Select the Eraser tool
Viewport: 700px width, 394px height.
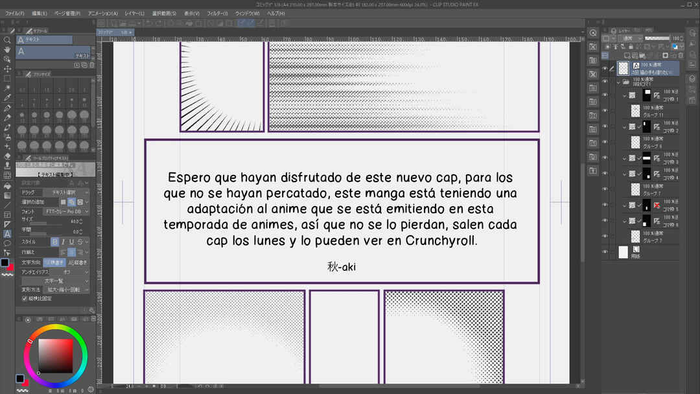click(7, 156)
